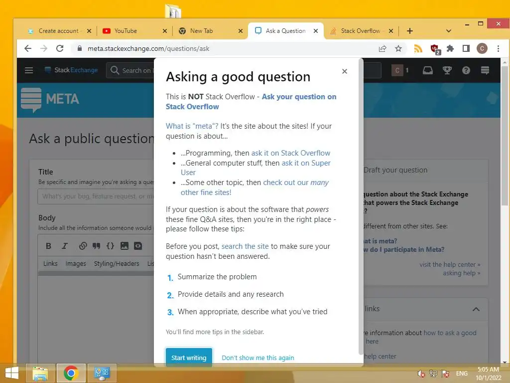Close the YouTube browser tab

164,31
